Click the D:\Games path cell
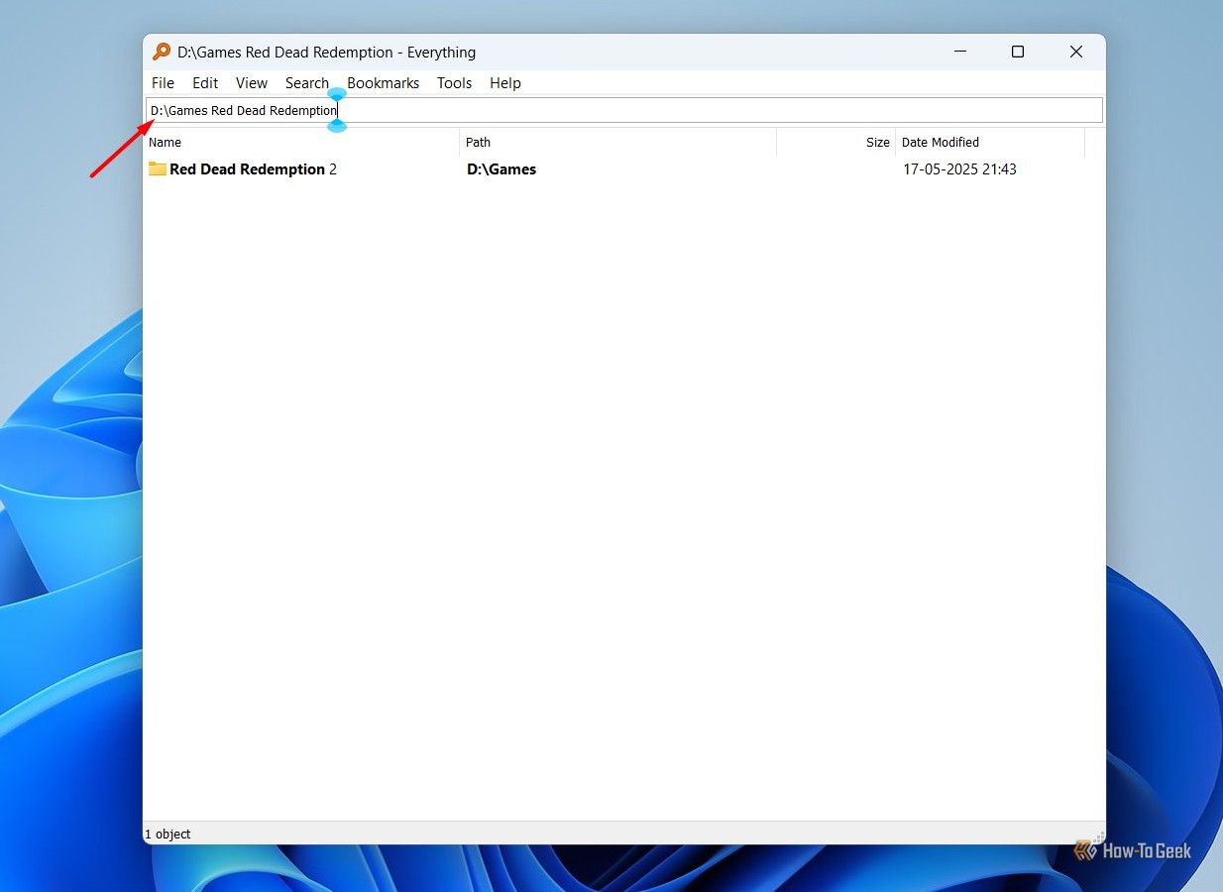The image size is (1223, 892). (501, 169)
